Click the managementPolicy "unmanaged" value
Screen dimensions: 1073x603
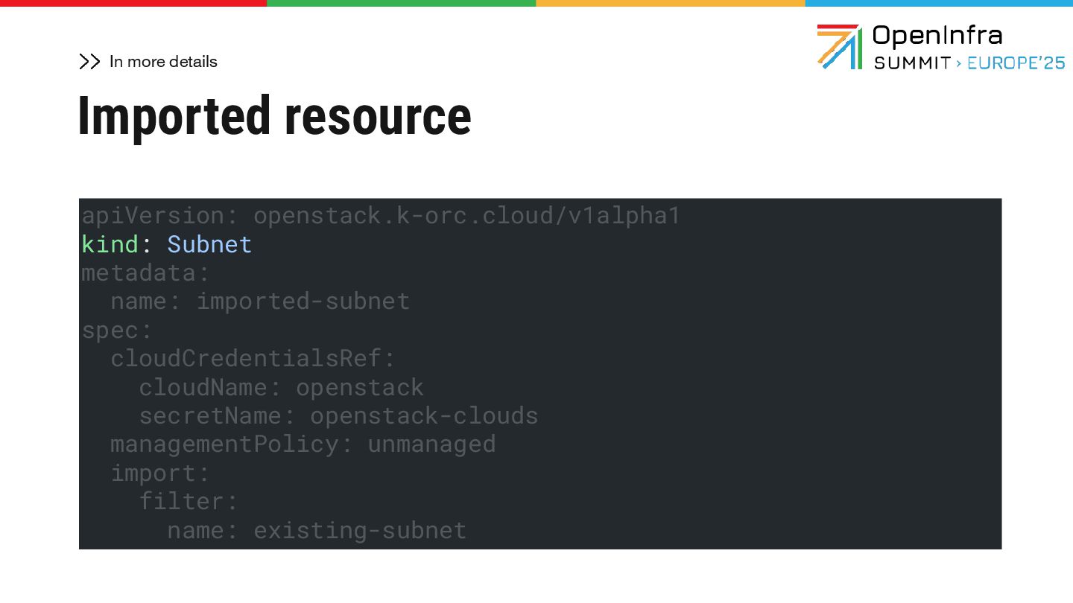click(431, 444)
